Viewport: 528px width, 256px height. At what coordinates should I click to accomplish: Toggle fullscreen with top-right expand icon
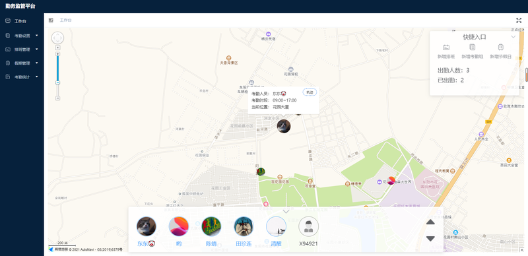click(519, 20)
